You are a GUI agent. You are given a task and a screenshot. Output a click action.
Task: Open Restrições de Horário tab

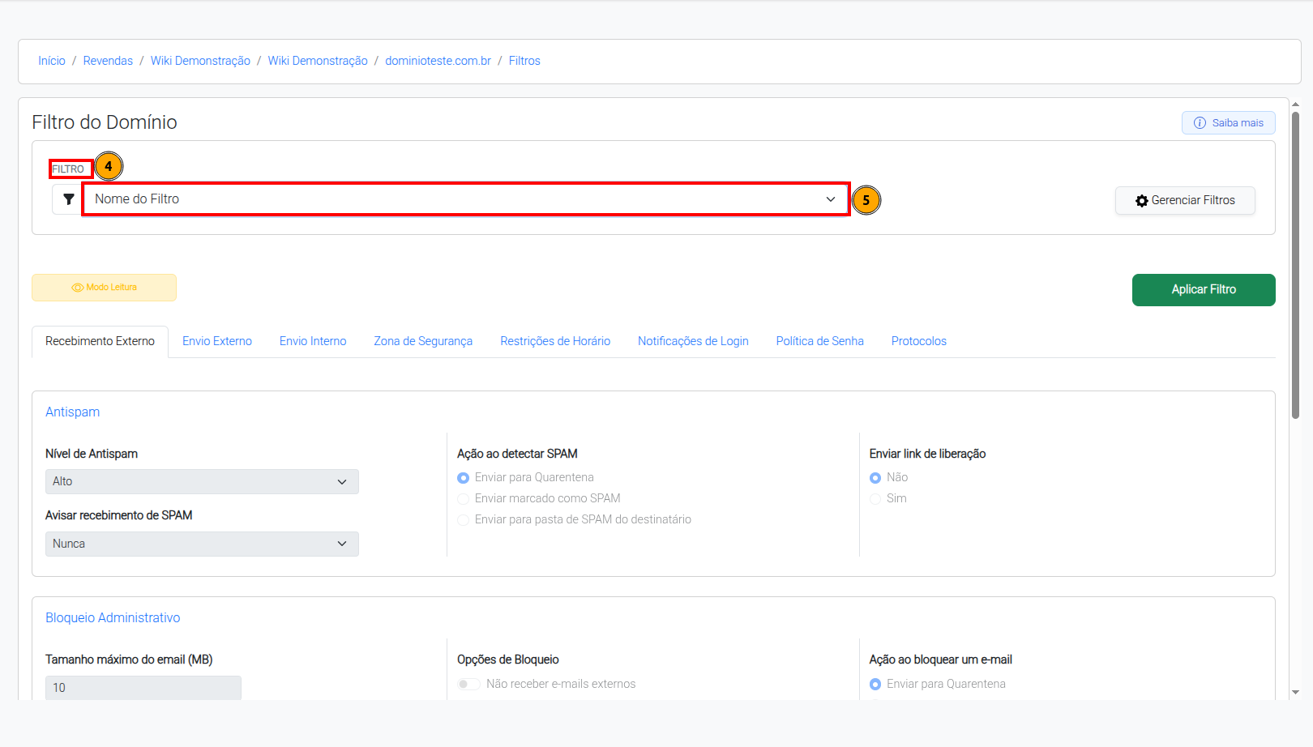click(555, 341)
